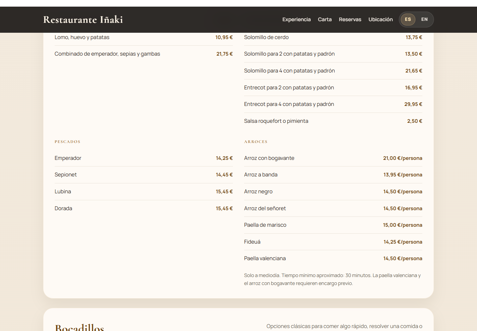The image size is (477, 331).
Task: Click the ARROCES section heading
Action: click(256, 142)
